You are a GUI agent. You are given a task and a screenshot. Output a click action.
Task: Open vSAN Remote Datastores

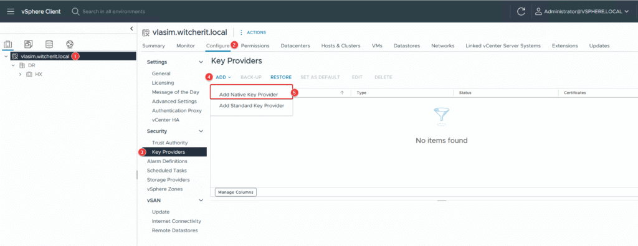click(x=174, y=230)
